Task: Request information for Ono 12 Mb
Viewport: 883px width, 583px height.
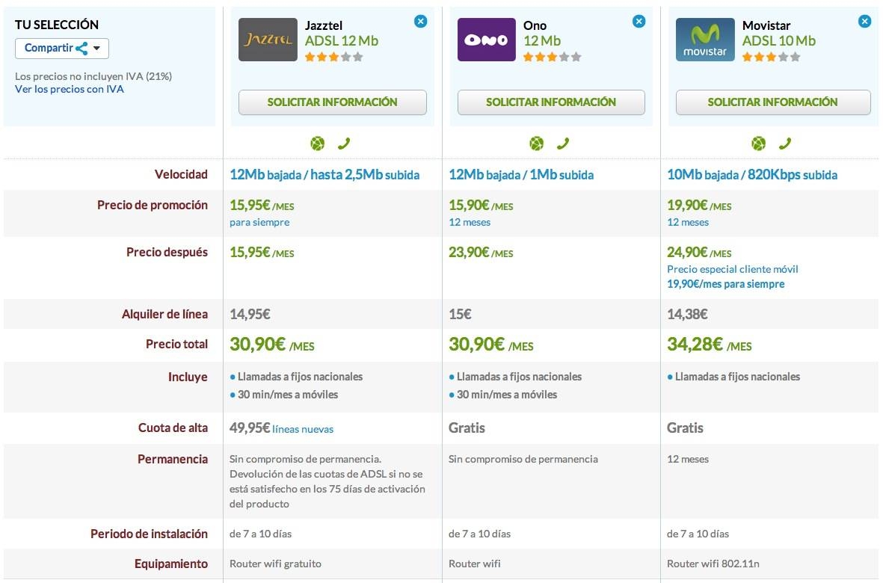Action: tap(551, 102)
